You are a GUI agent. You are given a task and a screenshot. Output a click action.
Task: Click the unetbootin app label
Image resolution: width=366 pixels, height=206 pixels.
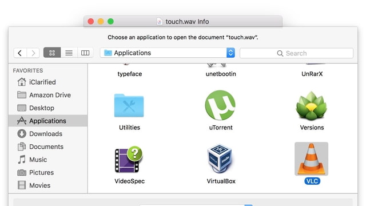[221, 74]
